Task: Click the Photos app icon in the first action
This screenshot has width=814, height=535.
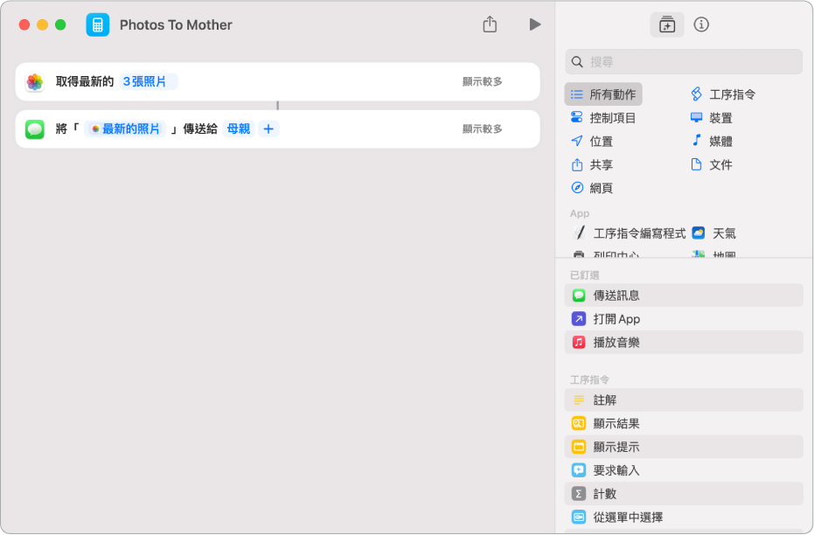Action: (35, 81)
